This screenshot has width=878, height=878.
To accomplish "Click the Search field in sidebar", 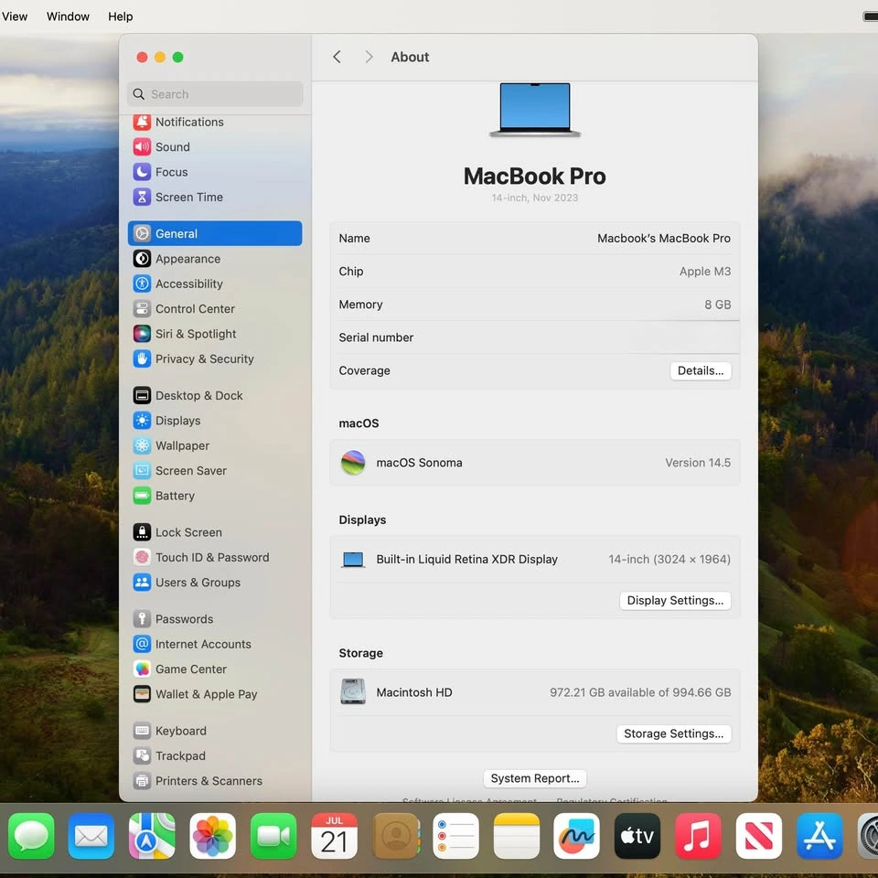I will [x=215, y=94].
